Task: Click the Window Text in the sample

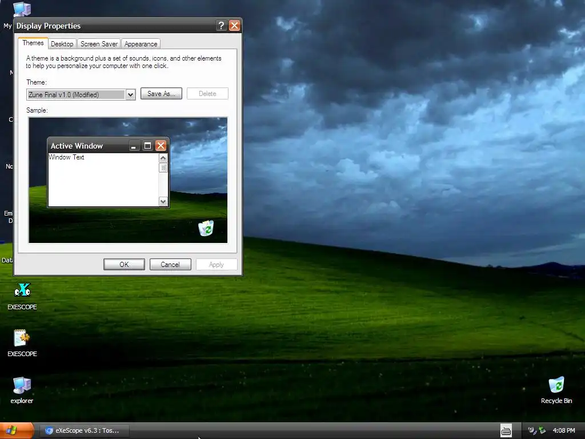Action: [66, 157]
